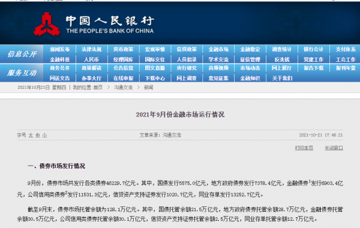This screenshot has width=360, height=228.
Task: Click the 文章来源: 沟通交流 source text
Action: [160, 135]
